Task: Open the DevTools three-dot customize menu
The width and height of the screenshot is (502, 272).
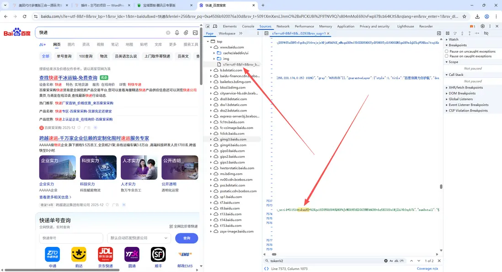Action: [490, 26]
